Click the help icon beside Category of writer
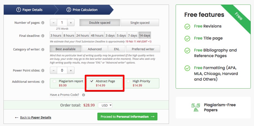This screenshot has width=254, height=126. click(x=43, y=49)
